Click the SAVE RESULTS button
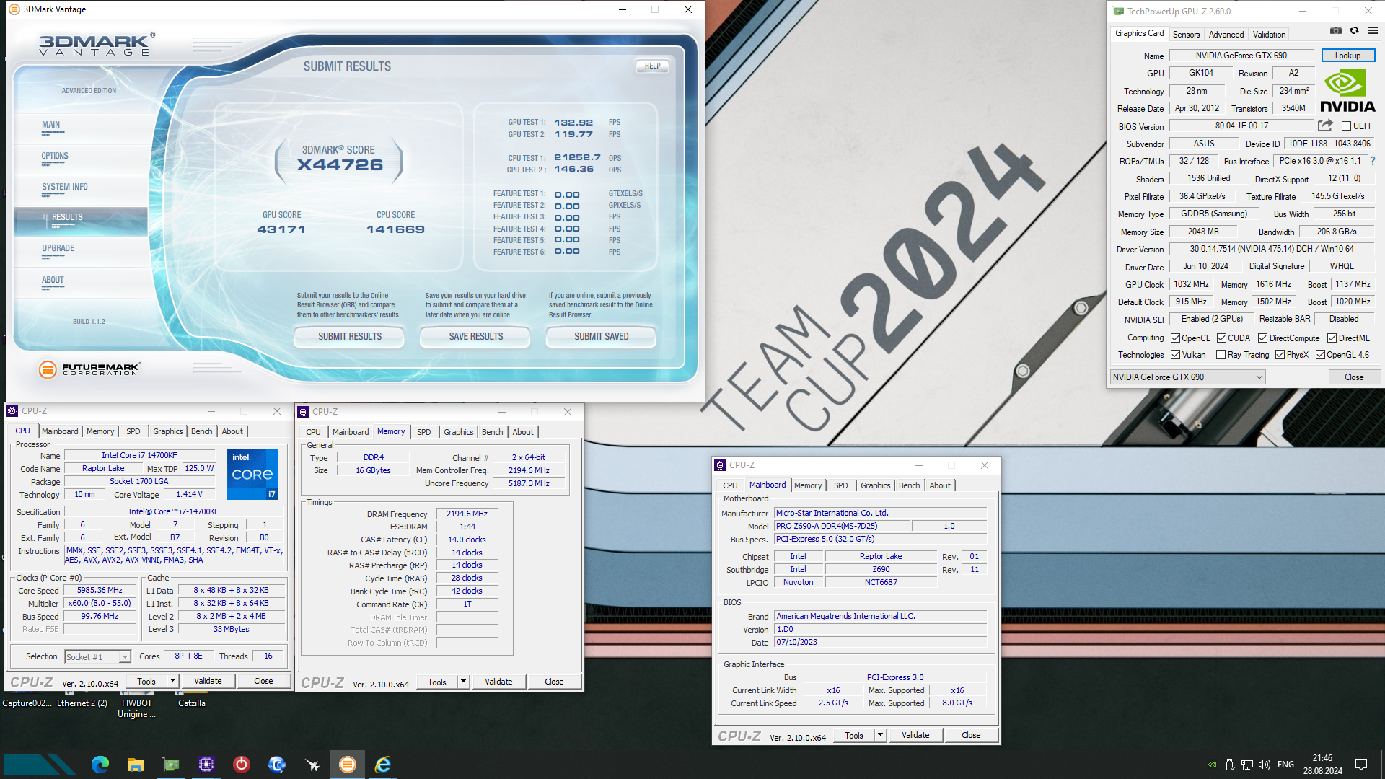The width and height of the screenshot is (1385, 779). [476, 336]
